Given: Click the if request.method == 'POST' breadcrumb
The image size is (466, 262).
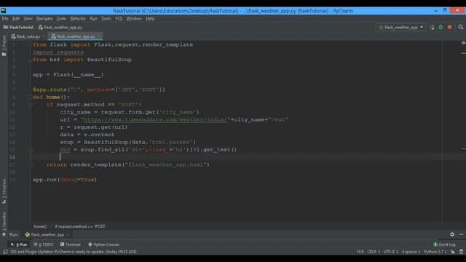Looking at the screenshot, I should [x=80, y=226].
